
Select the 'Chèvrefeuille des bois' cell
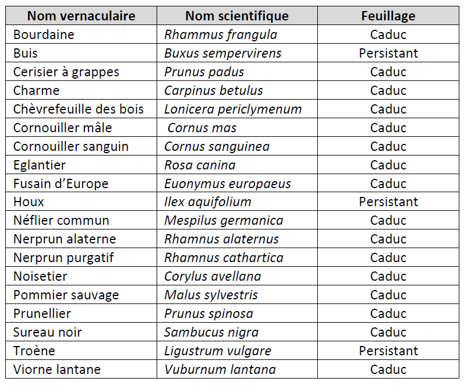(79, 110)
